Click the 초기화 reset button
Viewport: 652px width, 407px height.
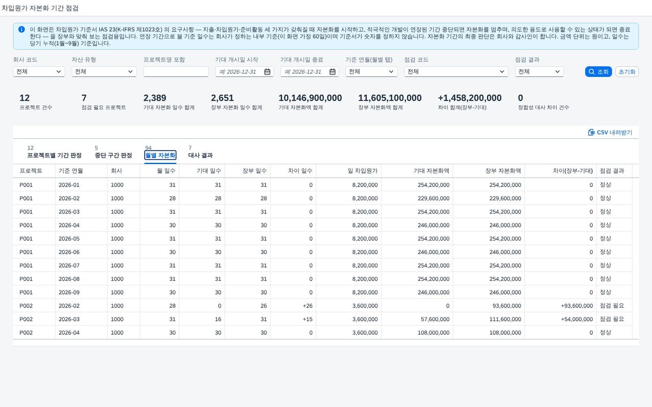(x=627, y=72)
